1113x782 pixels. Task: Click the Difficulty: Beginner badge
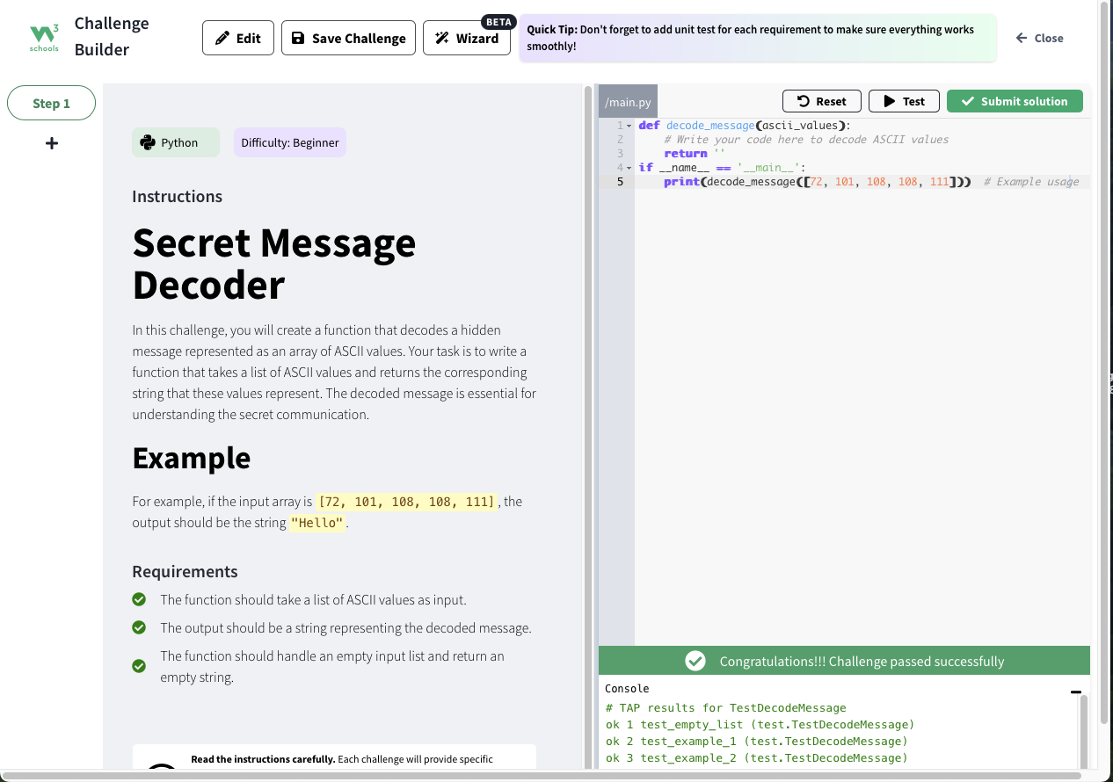[x=290, y=142]
